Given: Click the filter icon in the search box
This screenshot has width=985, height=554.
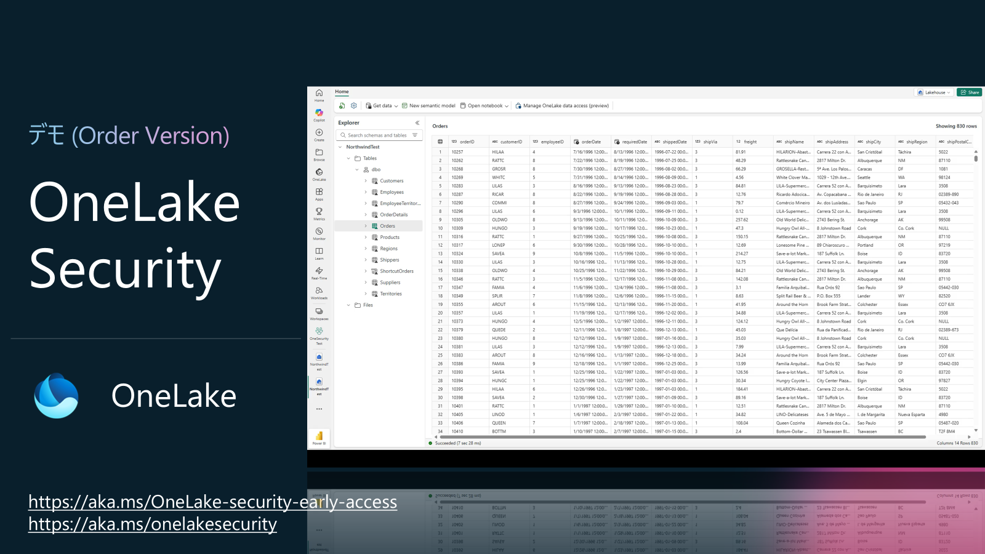Looking at the screenshot, I should [415, 135].
